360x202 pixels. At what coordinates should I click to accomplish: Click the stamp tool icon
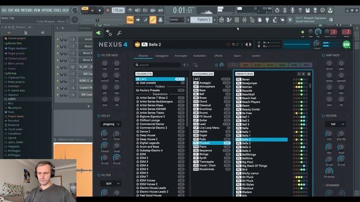[160, 20]
